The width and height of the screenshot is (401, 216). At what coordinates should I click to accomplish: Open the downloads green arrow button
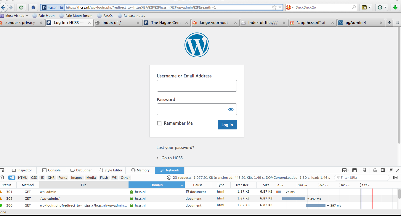(394, 7)
